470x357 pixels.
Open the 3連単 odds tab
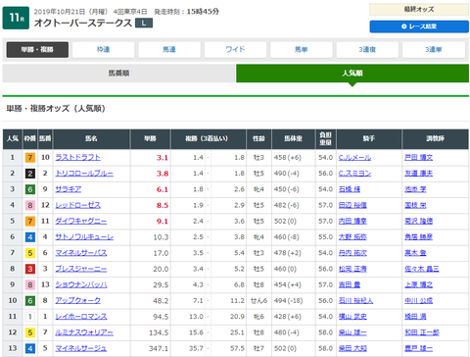(434, 50)
